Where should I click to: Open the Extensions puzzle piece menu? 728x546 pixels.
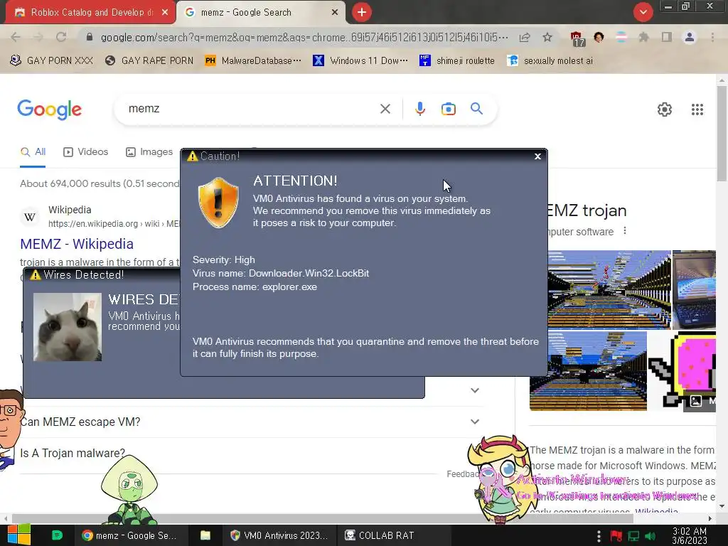[643, 37]
